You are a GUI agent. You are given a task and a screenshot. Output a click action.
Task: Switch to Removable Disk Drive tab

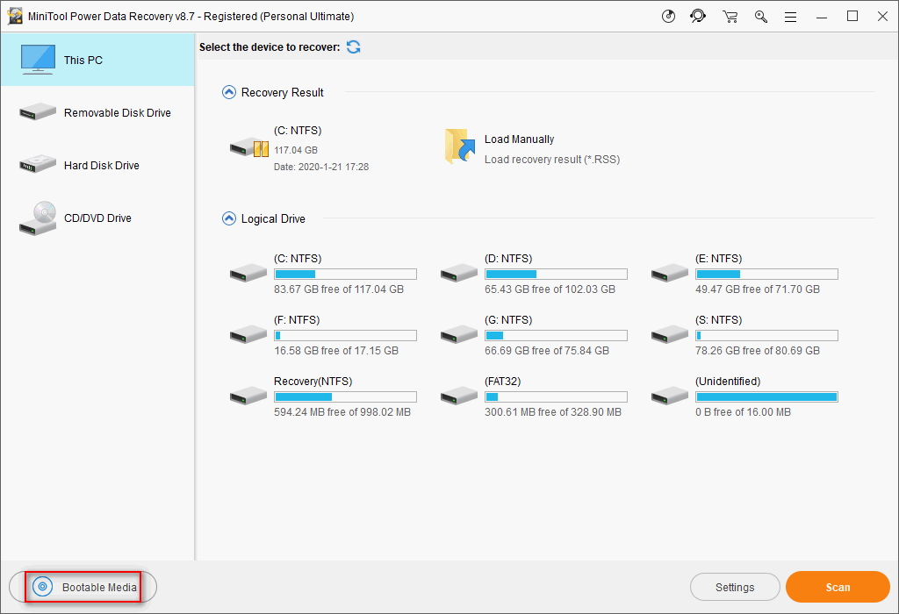(x=97, y=112)
